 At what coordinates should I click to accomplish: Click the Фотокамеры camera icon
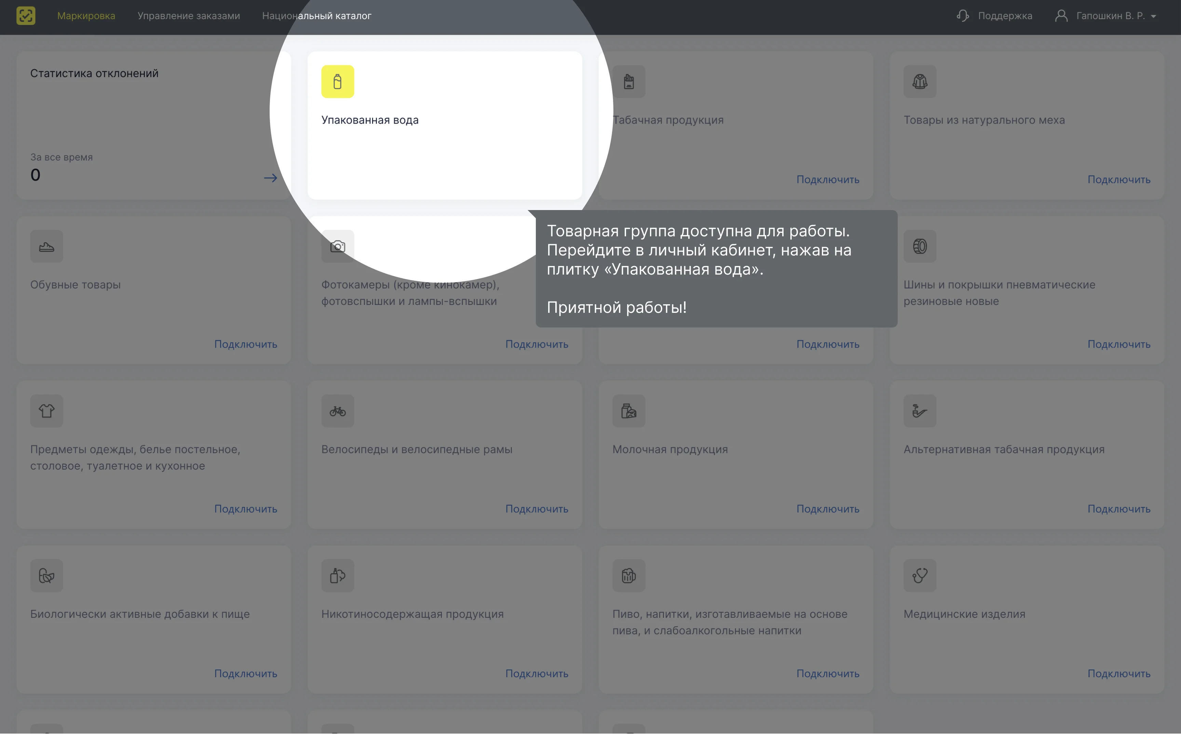point(337,246)
